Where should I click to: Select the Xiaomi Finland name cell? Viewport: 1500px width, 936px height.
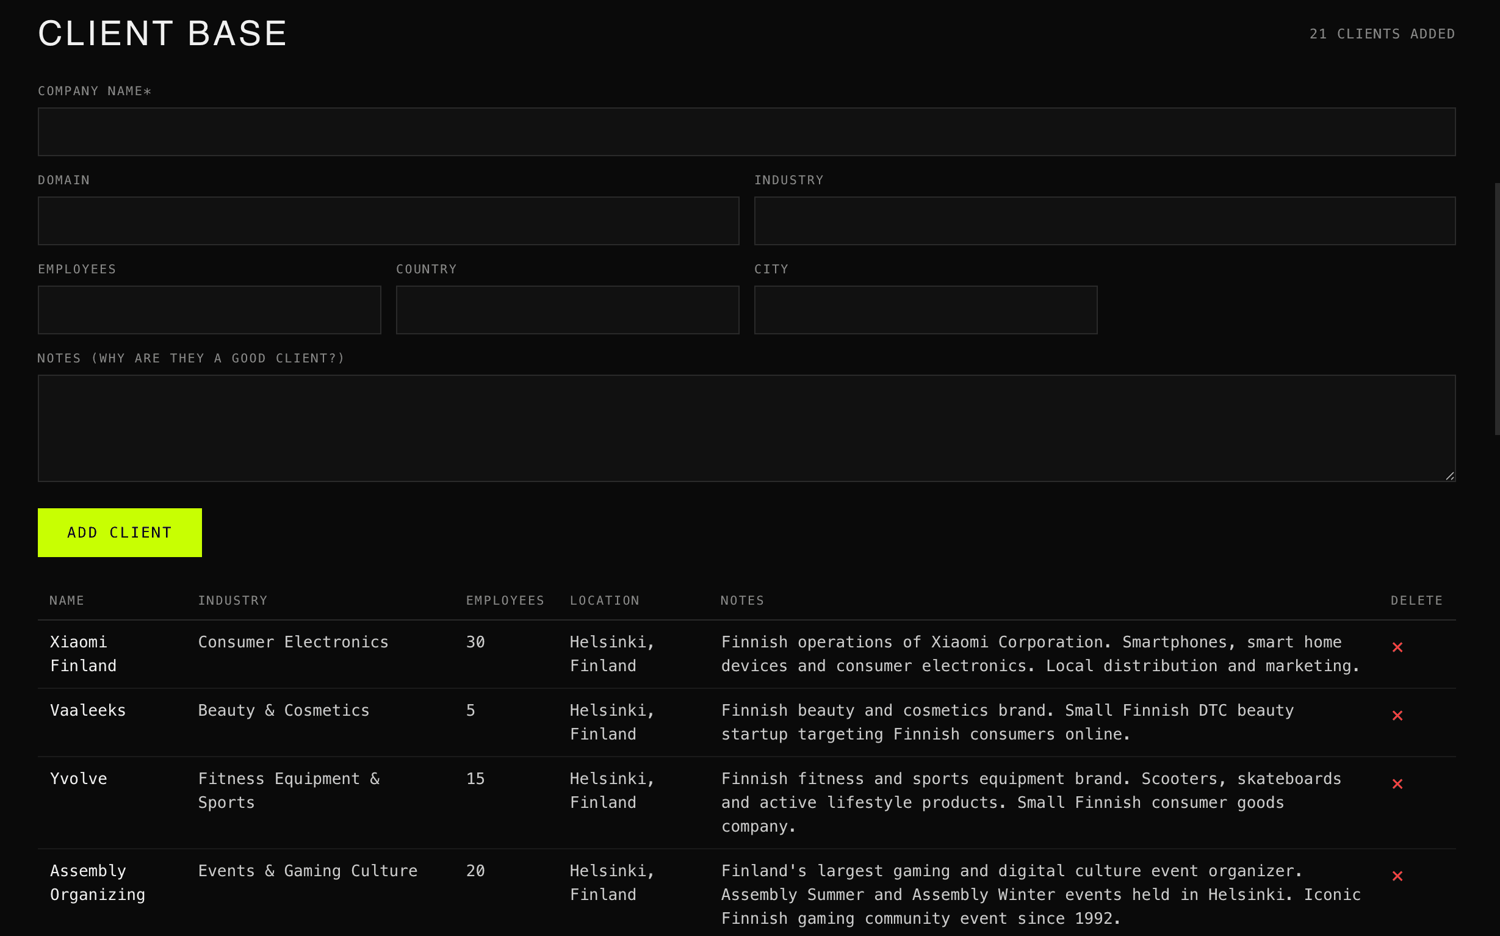(x=83, y=653)
